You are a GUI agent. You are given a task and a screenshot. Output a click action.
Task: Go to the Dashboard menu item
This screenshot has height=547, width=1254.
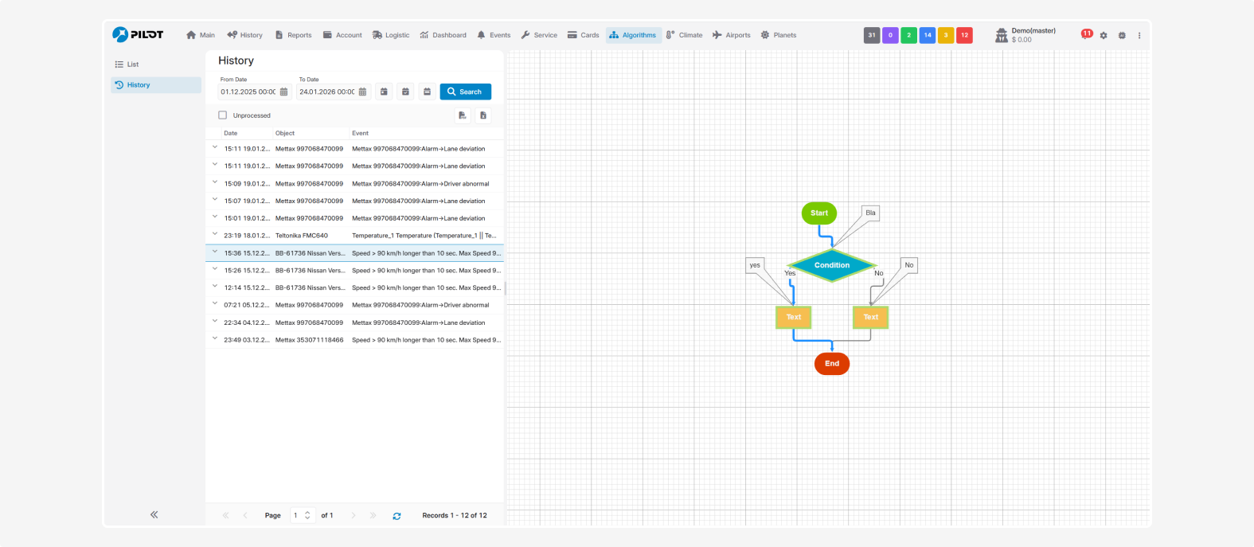443,35
